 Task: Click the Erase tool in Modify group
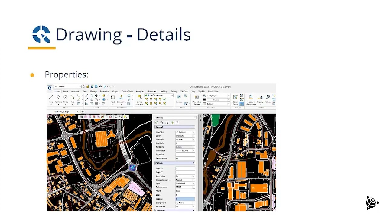point(104,96)
